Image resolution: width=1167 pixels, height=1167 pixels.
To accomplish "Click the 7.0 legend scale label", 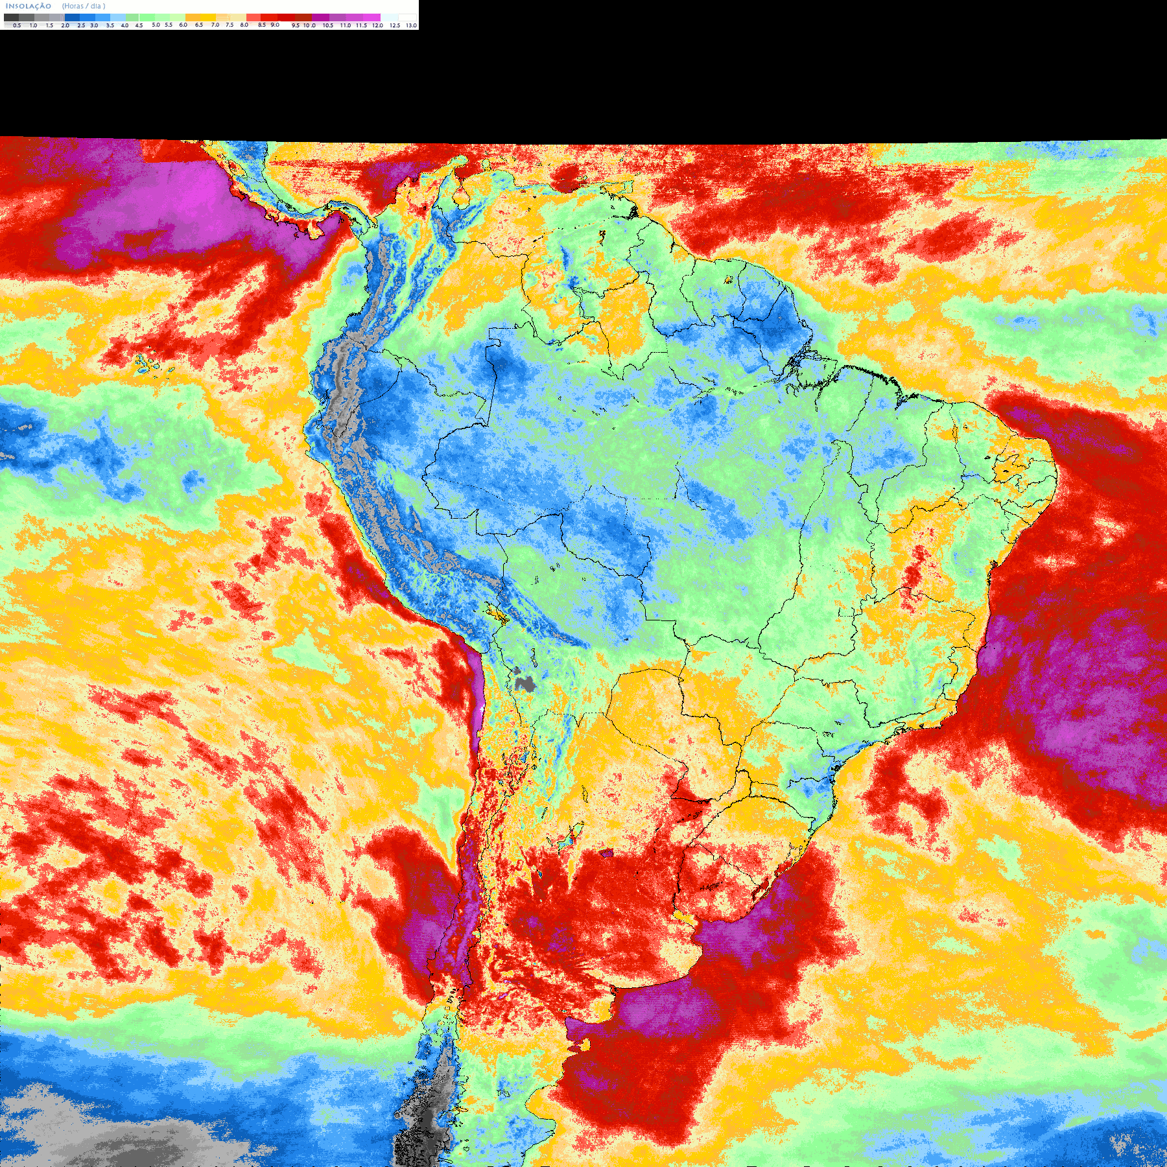I will (x=215, y=25).
